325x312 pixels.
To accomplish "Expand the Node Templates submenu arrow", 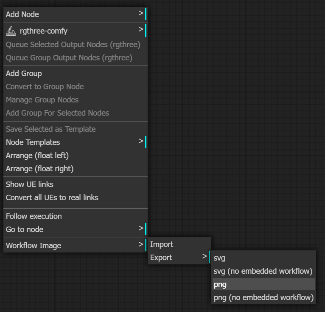I will [x=141, y=141].
